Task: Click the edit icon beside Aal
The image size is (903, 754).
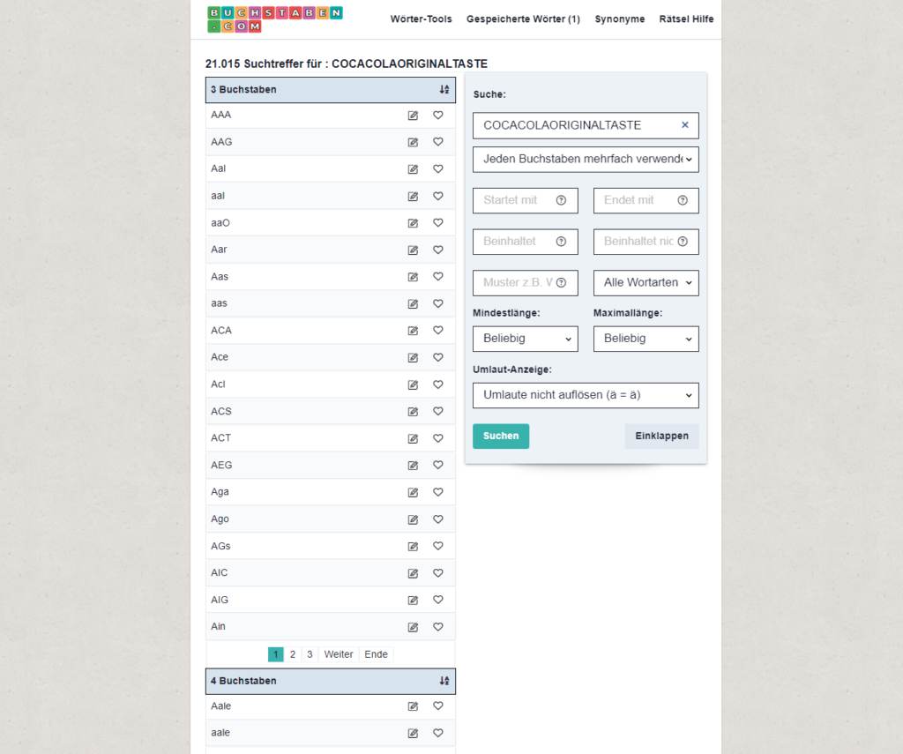Action: coord(413,169)
